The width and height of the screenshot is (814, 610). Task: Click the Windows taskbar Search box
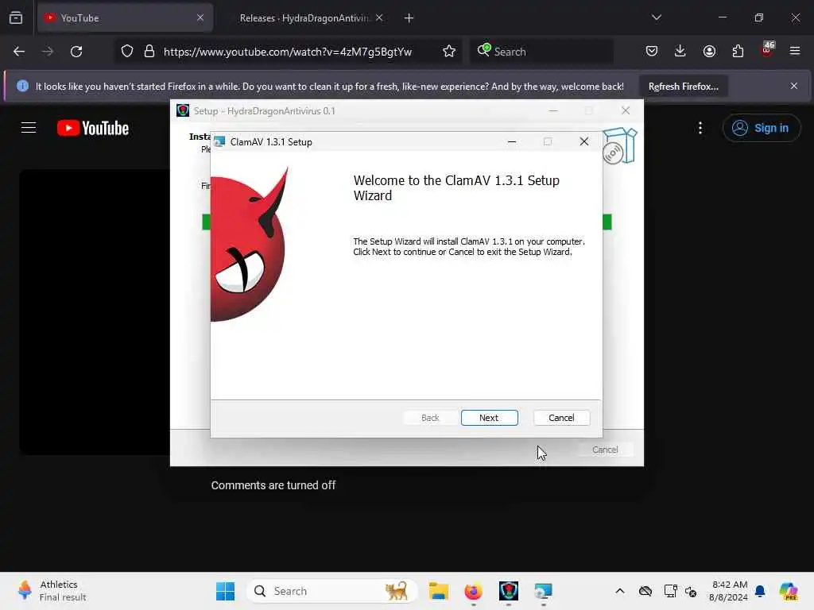[x=332, y=591]
